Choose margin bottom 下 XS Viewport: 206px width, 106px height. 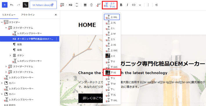pos(112,72)
